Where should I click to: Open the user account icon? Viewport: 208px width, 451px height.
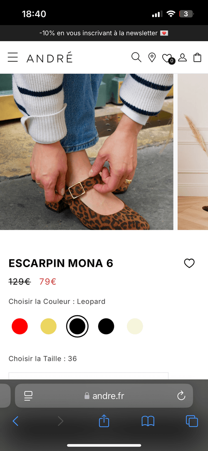[183, 58]
